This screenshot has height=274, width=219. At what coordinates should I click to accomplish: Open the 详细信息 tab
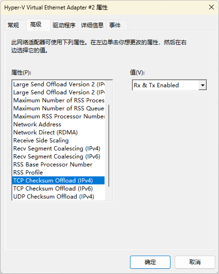[x=92, y=25]
